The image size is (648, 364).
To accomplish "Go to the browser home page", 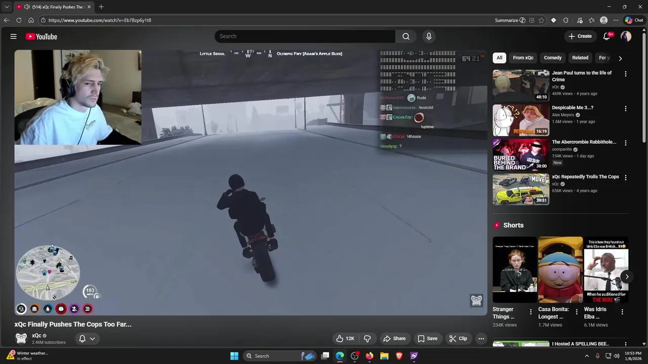I will coord(31,20).
